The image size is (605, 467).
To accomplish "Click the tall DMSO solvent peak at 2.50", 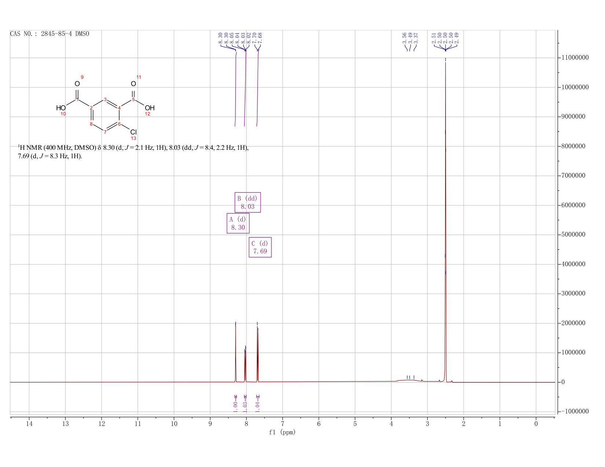I will (445, 220).
